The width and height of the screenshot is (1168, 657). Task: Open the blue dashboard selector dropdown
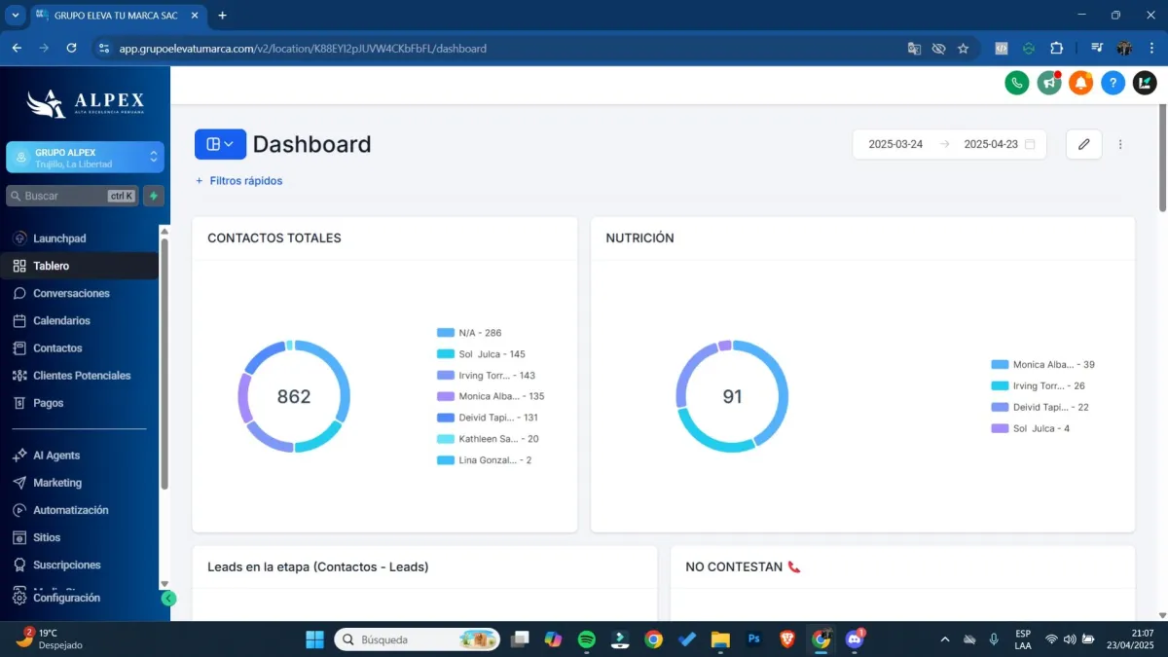220,144
